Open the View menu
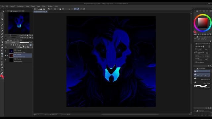This screenshot has width=212, height=119. point(38,6)
